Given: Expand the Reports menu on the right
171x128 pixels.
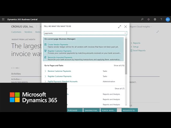Looking at the screenshot, I should click(x=136, y=43).
